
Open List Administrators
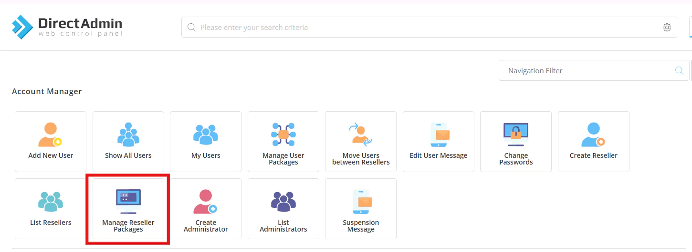(x=283, y=209)
